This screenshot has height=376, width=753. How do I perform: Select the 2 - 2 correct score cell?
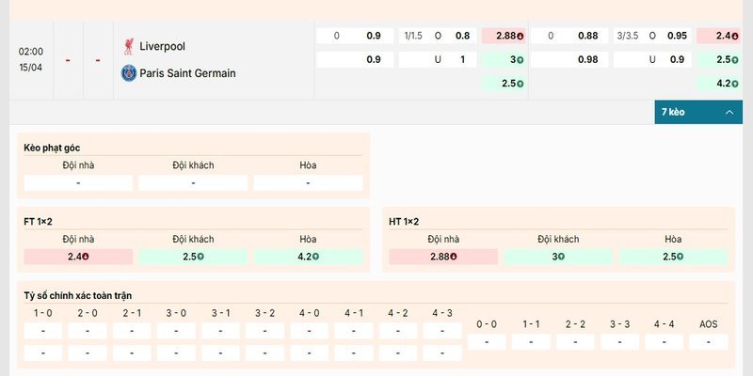575,342
